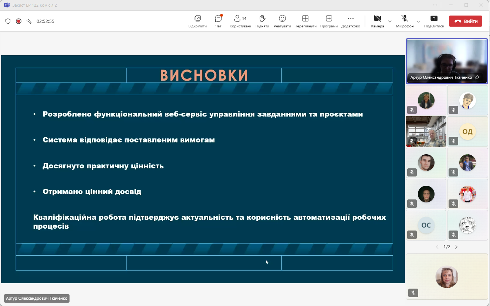Open the Додатково more options menu
This screenshot has height=306, width=490.
(351, 21)
